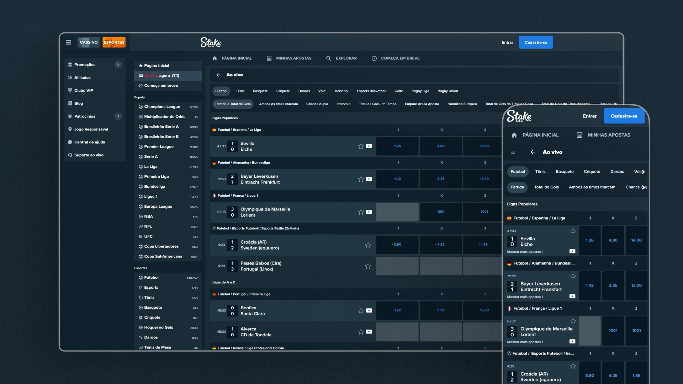Open the hamburger navigation menu

(x=68, y=42)
